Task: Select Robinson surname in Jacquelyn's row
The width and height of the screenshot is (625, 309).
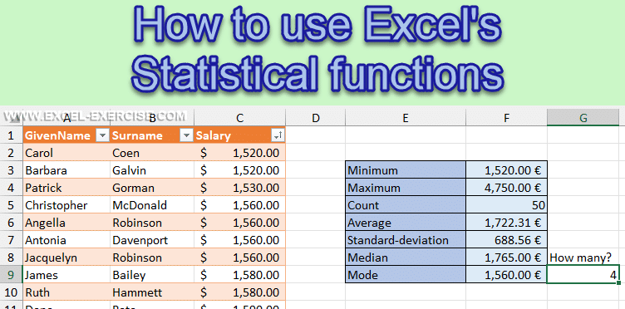Action: click(x=152, y=257)
